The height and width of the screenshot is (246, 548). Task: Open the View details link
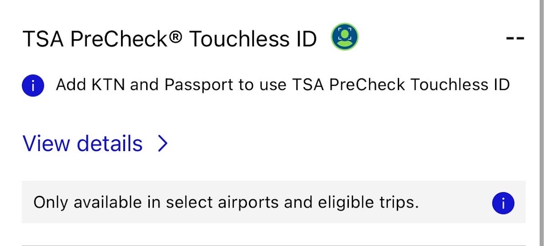coord(83,144)
